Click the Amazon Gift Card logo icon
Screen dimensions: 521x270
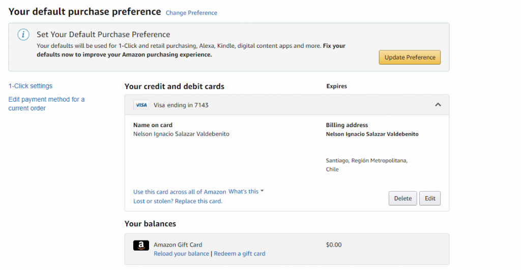(141, 245)
